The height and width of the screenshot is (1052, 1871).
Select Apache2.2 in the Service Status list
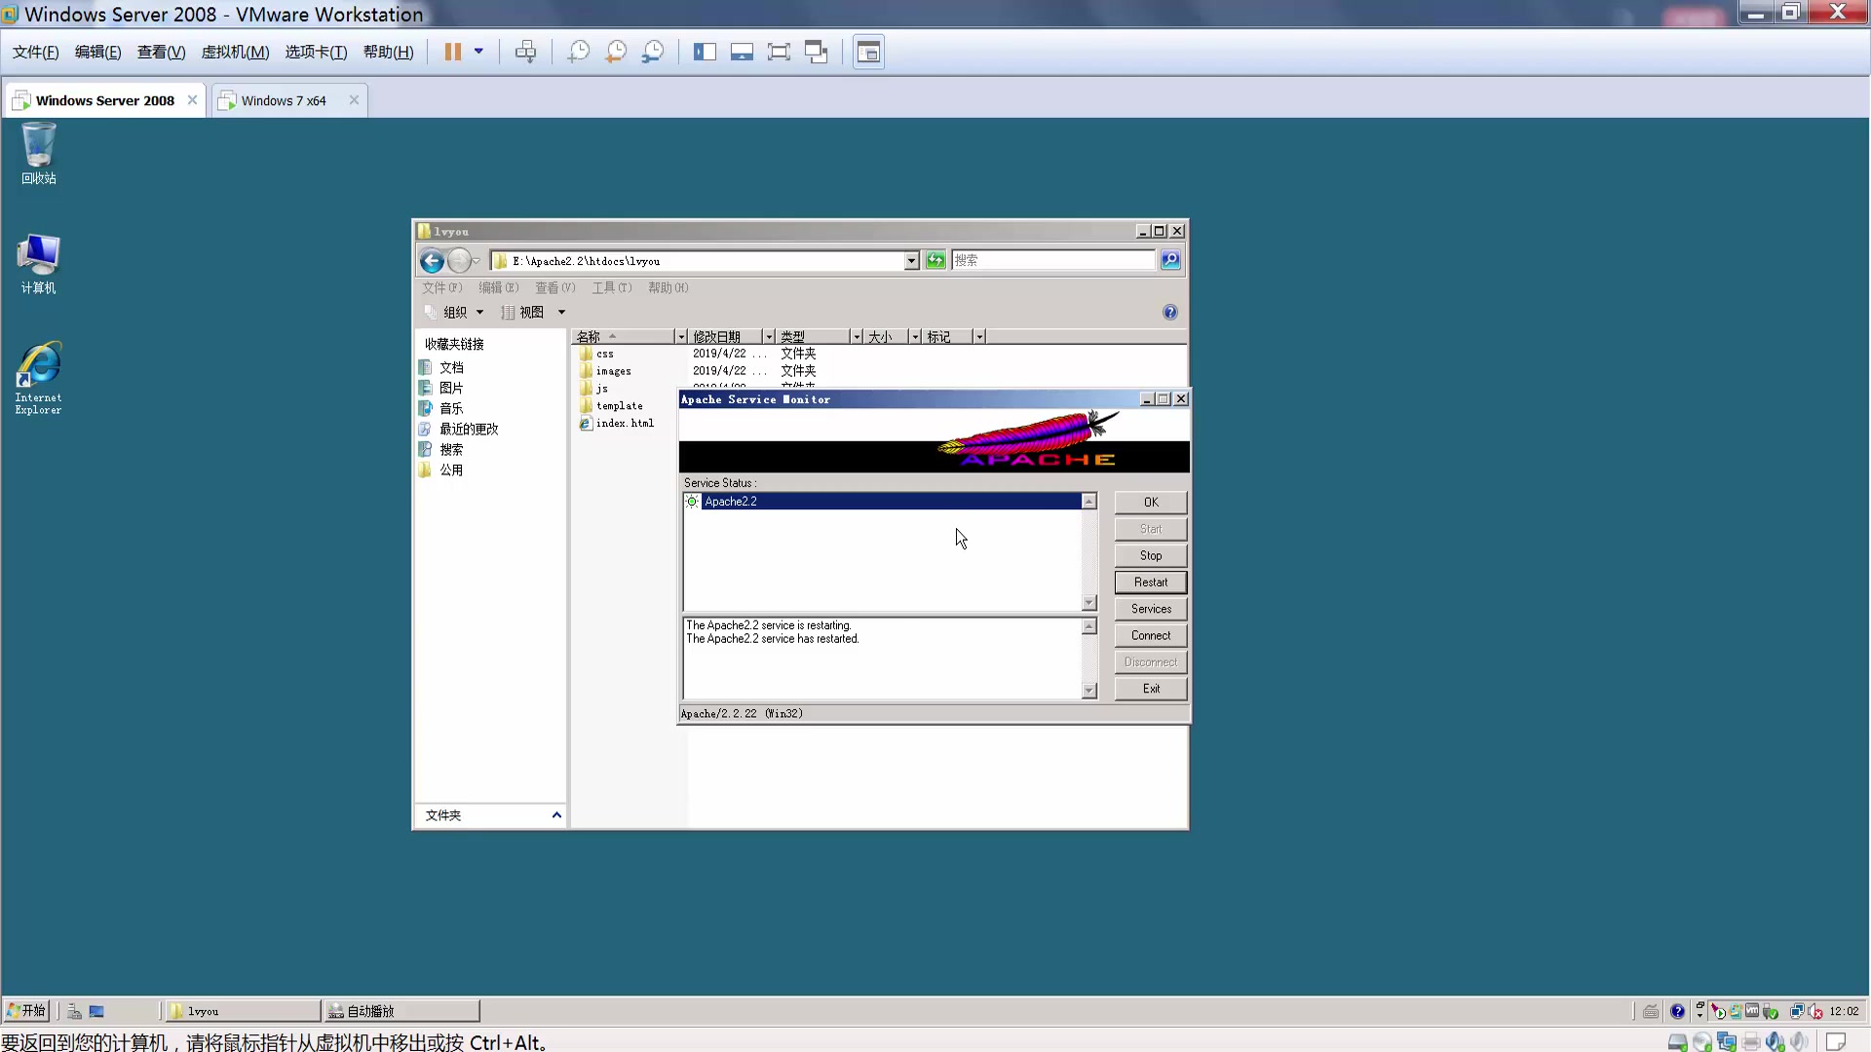pos(883,502)
